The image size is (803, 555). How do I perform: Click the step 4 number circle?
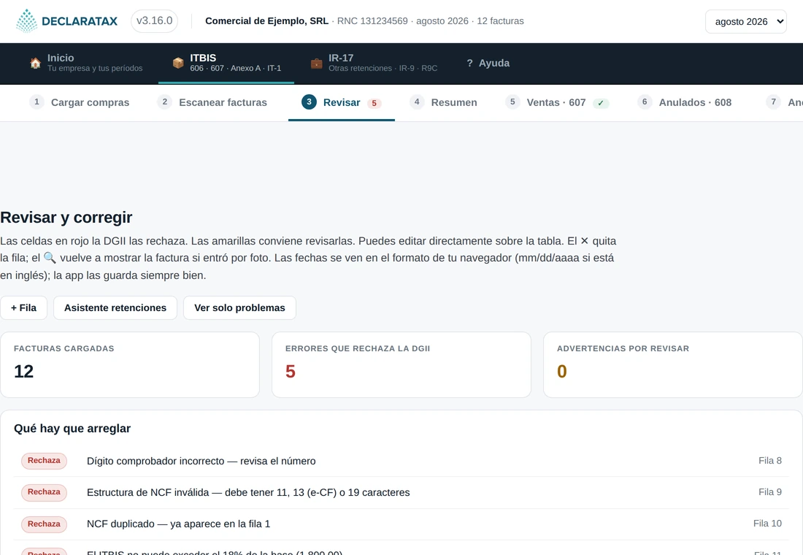click(417, 102)
